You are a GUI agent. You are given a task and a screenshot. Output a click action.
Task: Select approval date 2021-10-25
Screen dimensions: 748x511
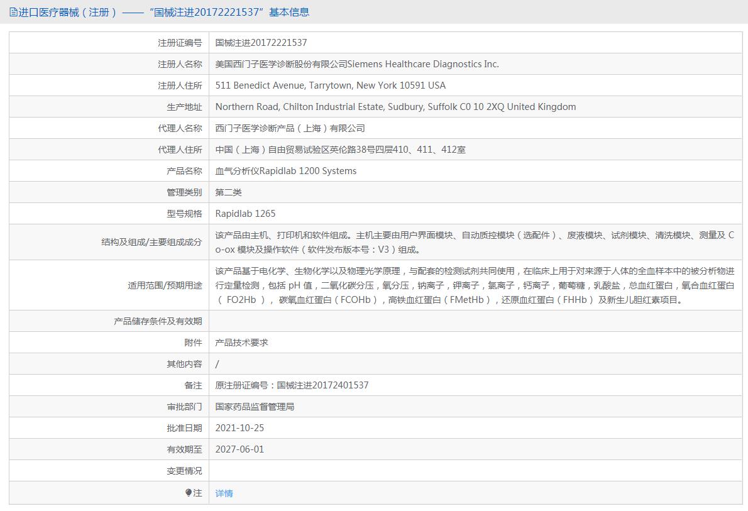tap(239, 428)
